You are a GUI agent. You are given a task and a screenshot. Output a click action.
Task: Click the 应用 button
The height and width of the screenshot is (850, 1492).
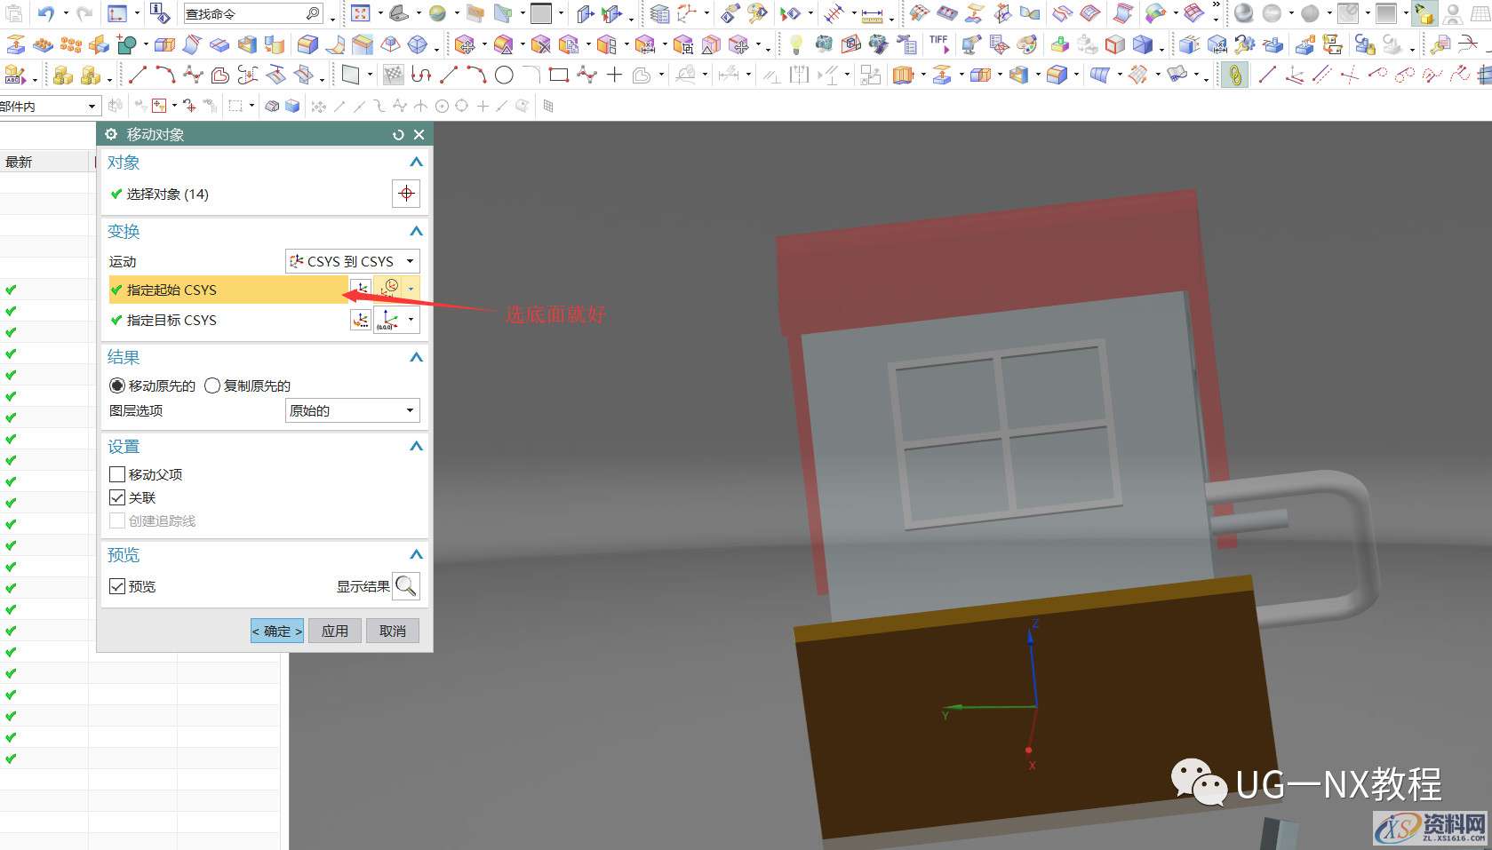pyautogui.click(x=335, y=631)
